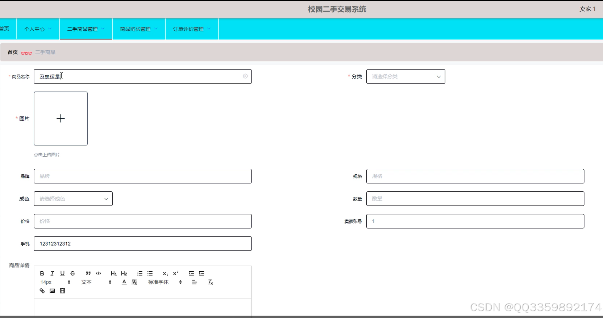Screen dimensions: 603x318
Task: Increase indent in editor
Action: (201, 274)
